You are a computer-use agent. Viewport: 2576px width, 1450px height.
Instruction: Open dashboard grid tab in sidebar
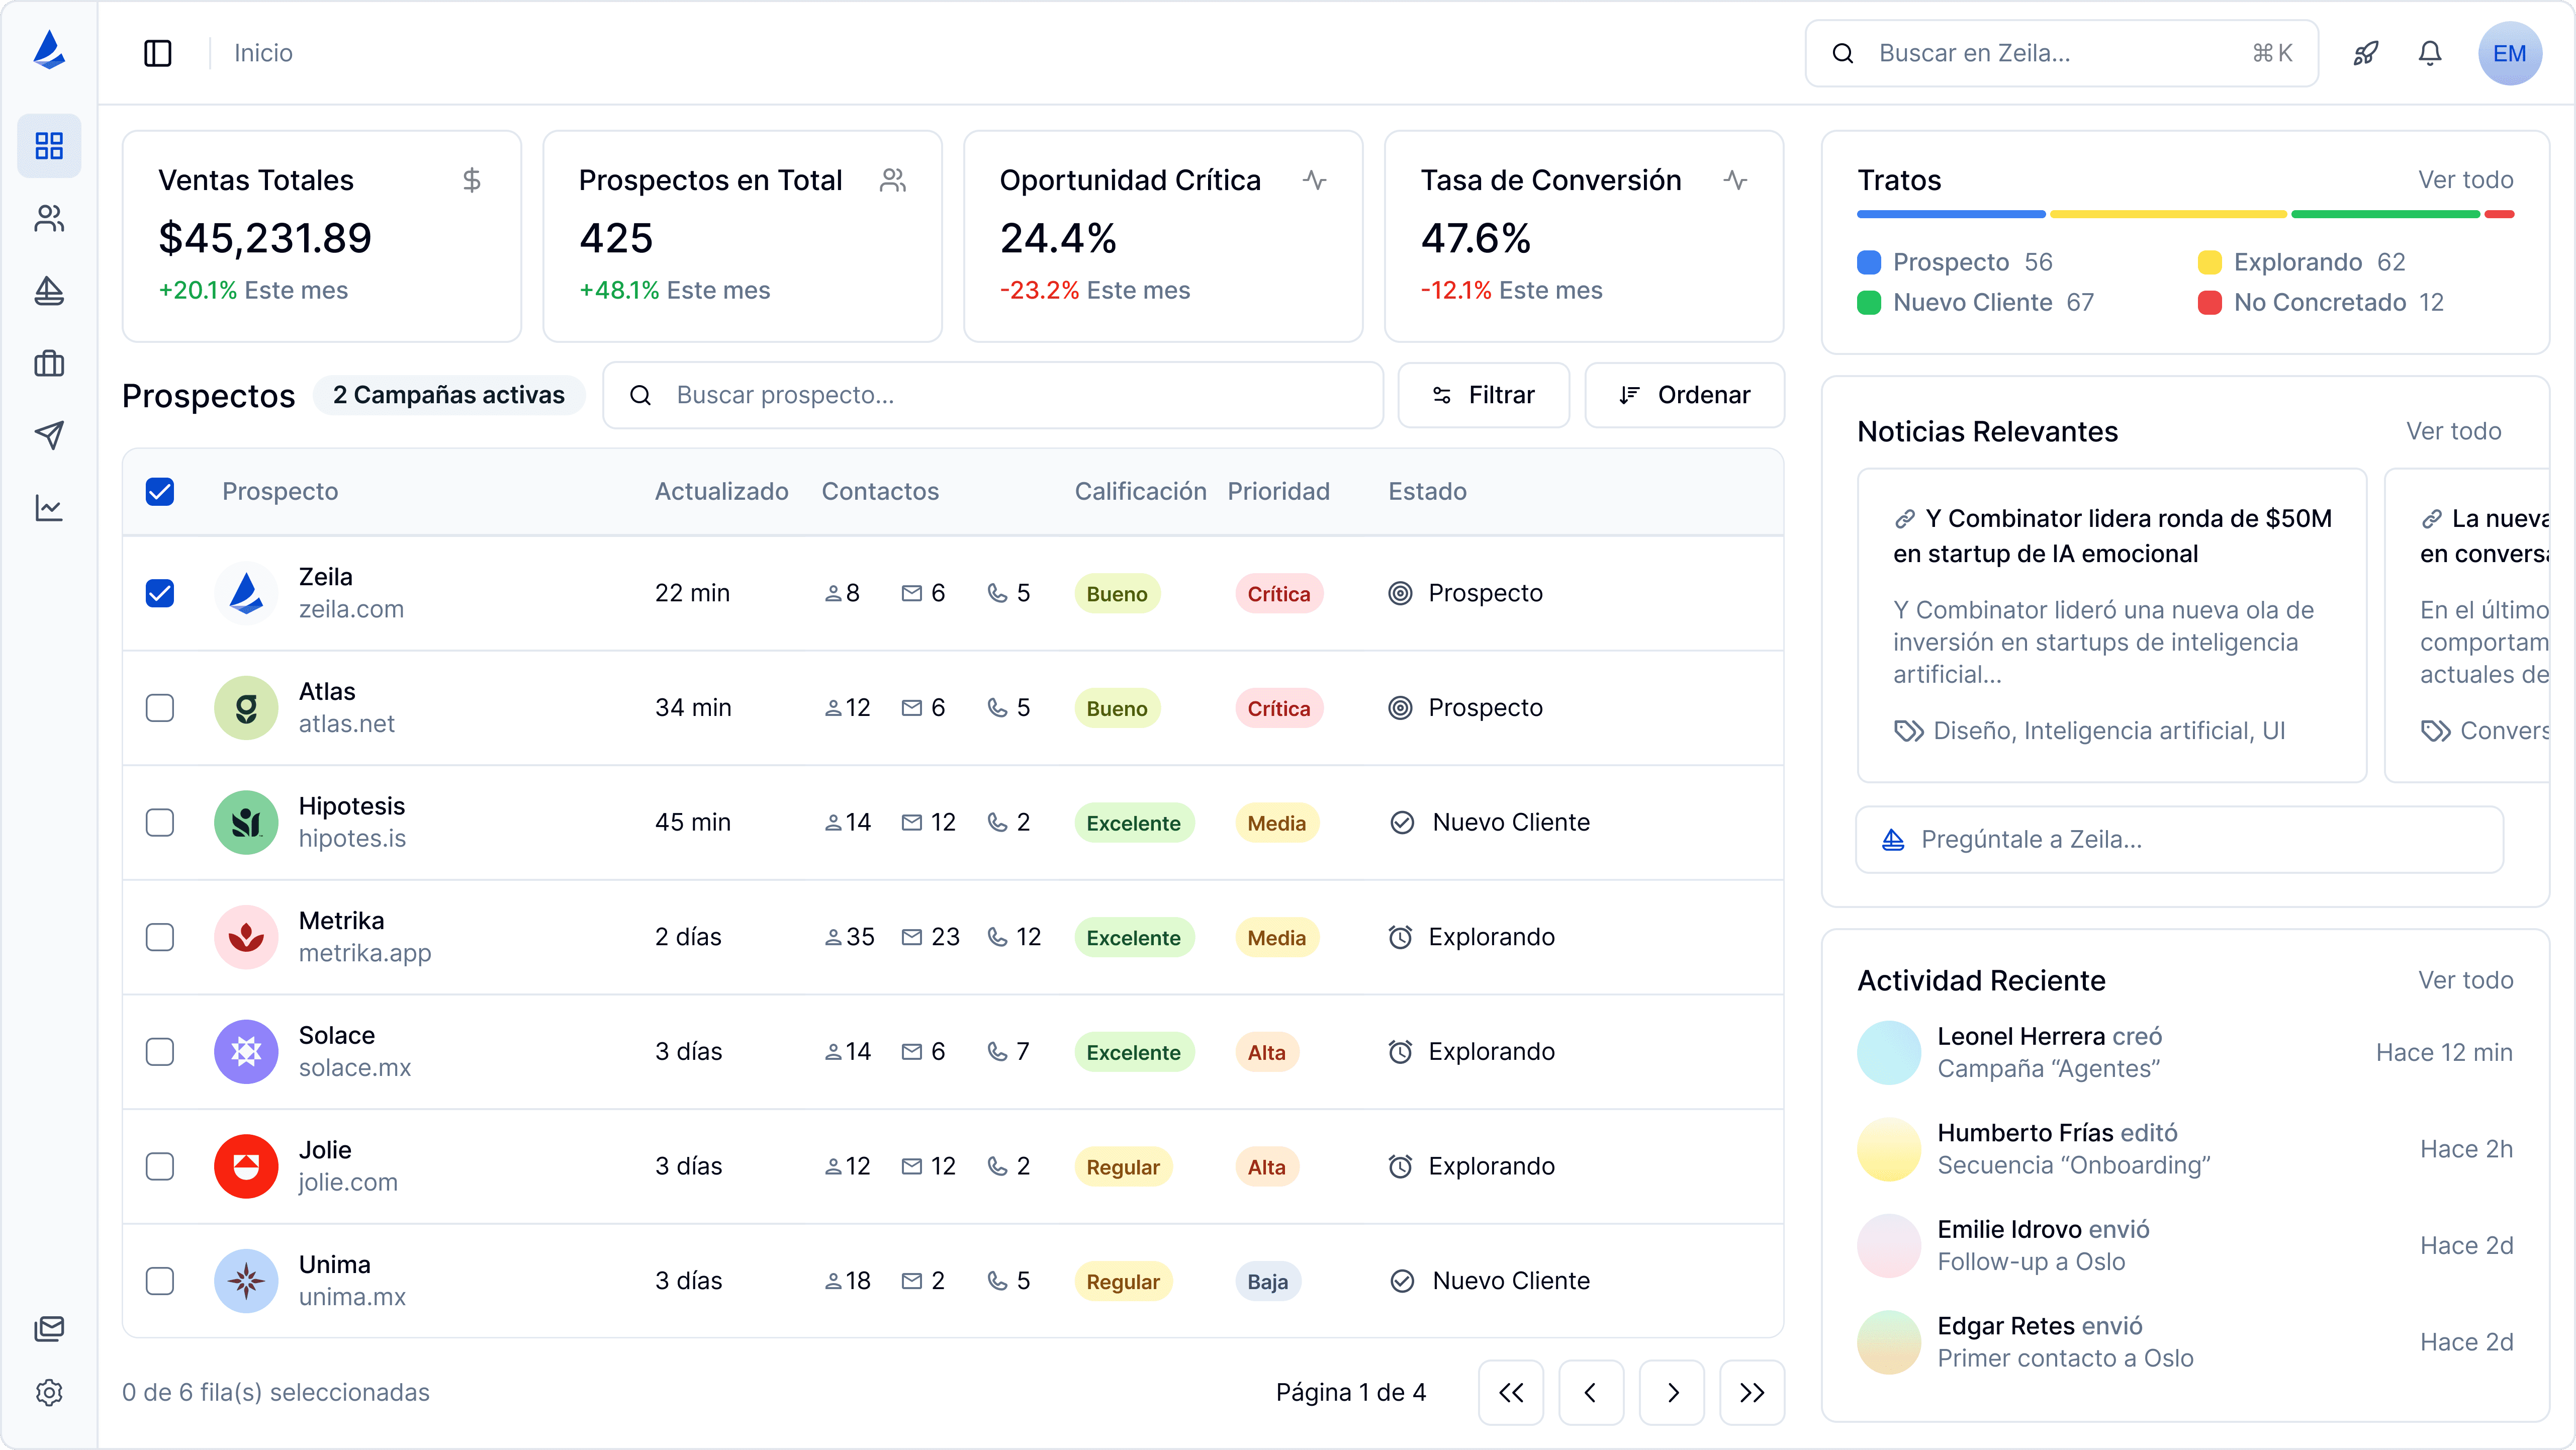click(x=49, y=146)
